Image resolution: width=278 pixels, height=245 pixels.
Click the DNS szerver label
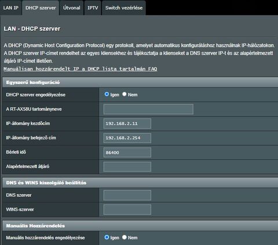19,195
